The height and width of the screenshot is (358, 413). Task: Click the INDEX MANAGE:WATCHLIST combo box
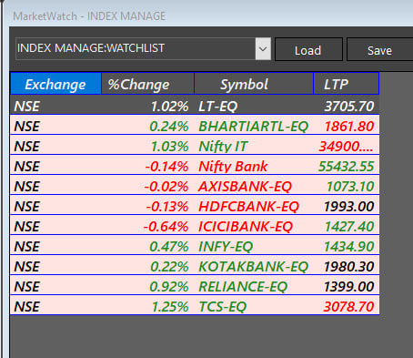[x=143, y=49]
